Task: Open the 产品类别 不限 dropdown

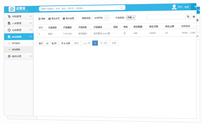Action: coord(131,18)
